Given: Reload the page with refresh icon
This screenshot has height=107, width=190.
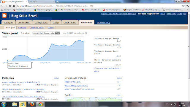Looking at the screenshot, I should (x=10, y=6).
